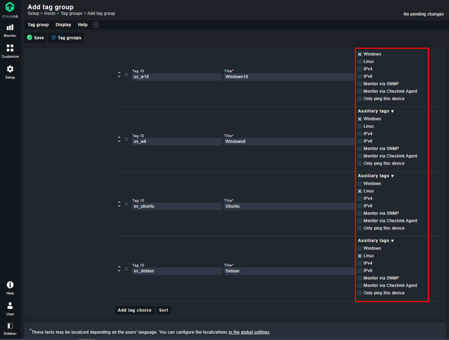Check Monitor via SNMP for Windows8 tag

[360, 149]
